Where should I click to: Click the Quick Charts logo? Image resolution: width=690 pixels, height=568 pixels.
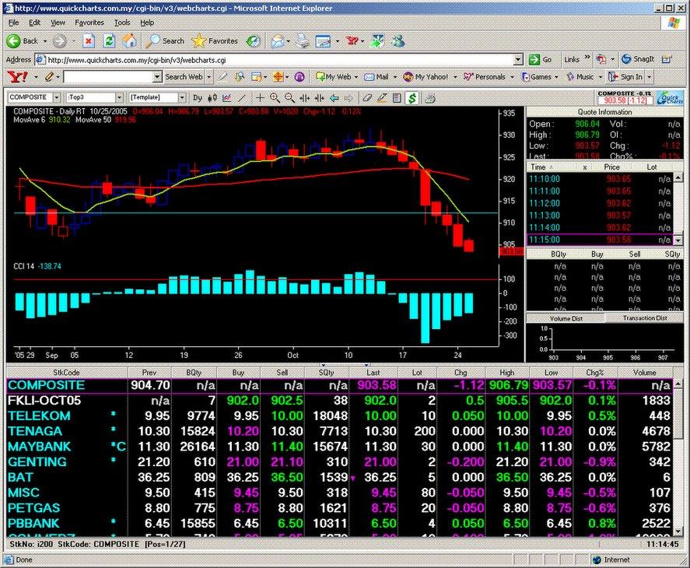click(670, 98)
